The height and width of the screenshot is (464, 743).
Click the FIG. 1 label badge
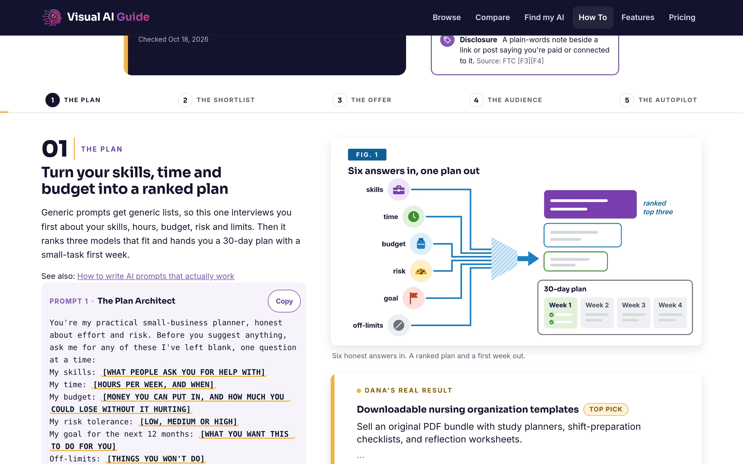367,155
